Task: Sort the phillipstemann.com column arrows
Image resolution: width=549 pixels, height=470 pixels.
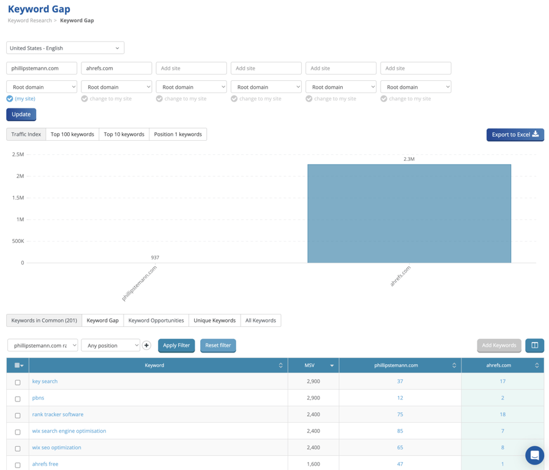Action: point(454,365)
